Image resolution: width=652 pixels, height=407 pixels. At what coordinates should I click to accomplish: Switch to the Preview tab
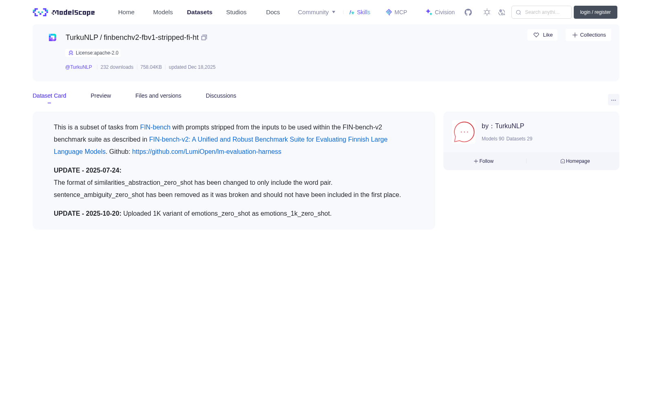101,96
